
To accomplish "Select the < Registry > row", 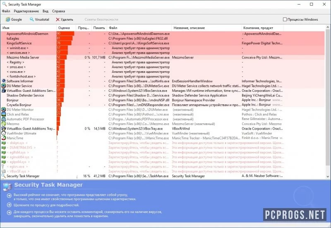I will [x=163, y=62].
